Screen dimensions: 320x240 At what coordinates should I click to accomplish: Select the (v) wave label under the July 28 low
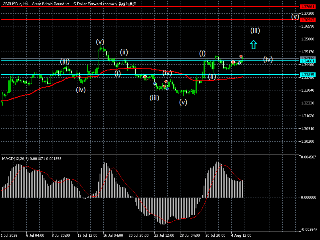(183, 102)
